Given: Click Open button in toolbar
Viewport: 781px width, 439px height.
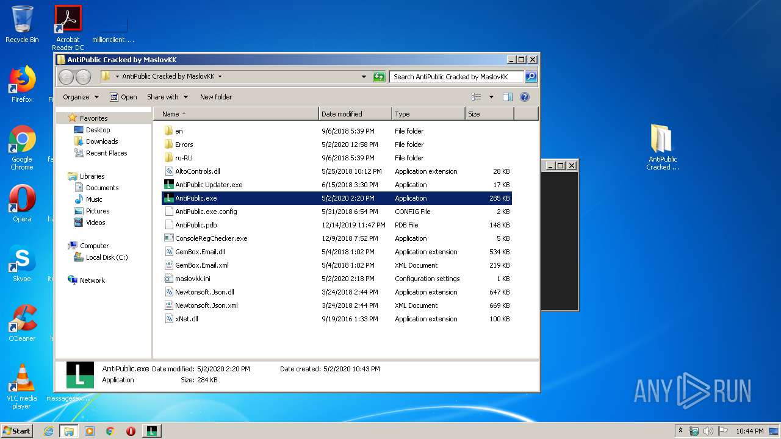Looking at the screenshot, I should click(x=123, y=97).
